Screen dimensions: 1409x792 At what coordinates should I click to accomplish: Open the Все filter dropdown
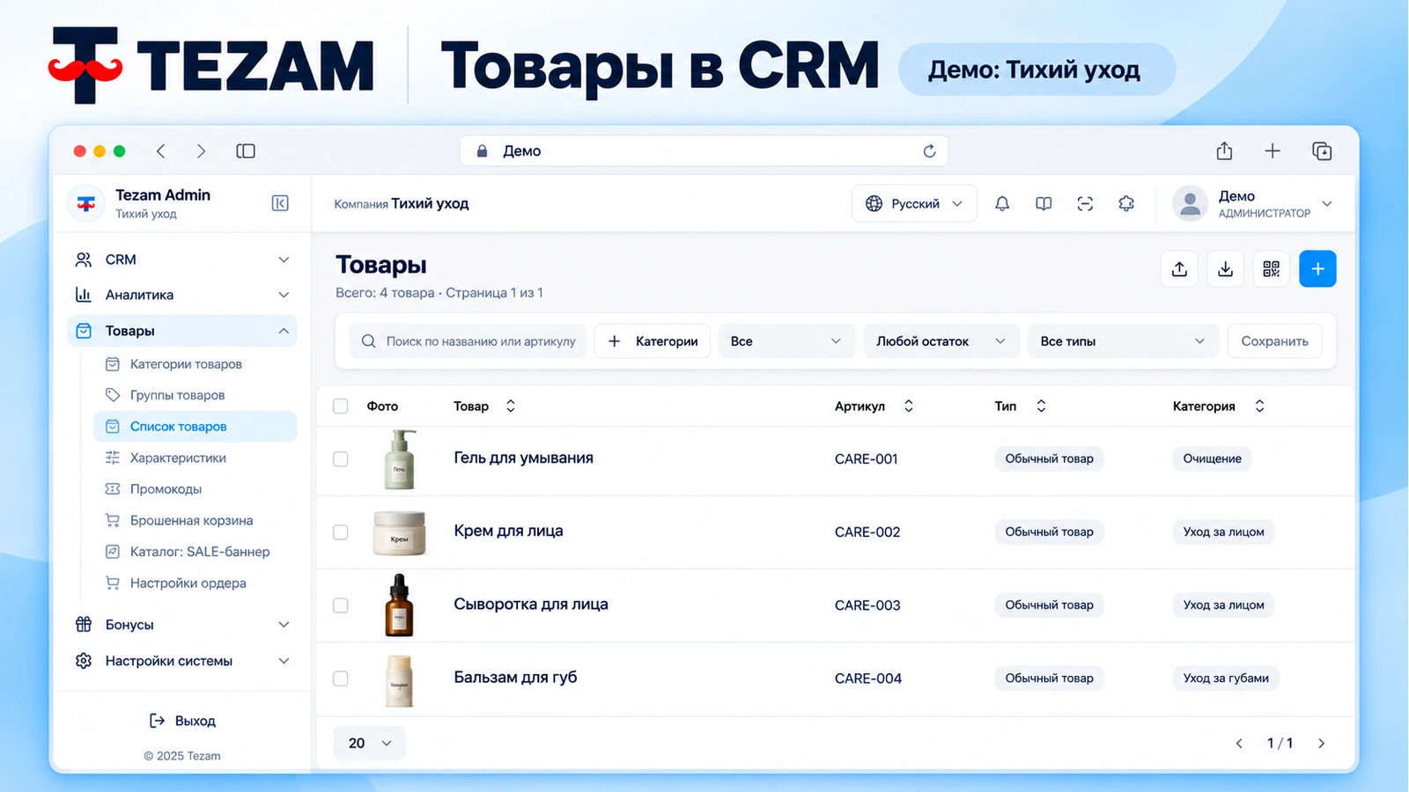(786, 341)
